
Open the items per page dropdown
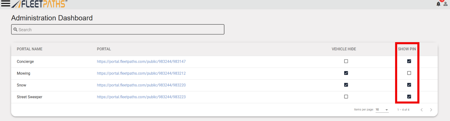[x=382, y=110]
